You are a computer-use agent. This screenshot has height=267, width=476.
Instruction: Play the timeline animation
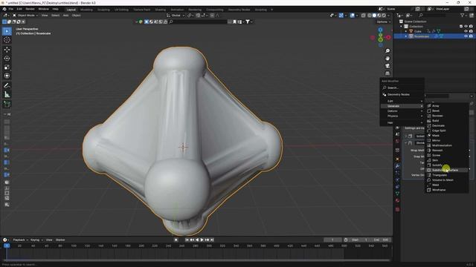[202, 240]
